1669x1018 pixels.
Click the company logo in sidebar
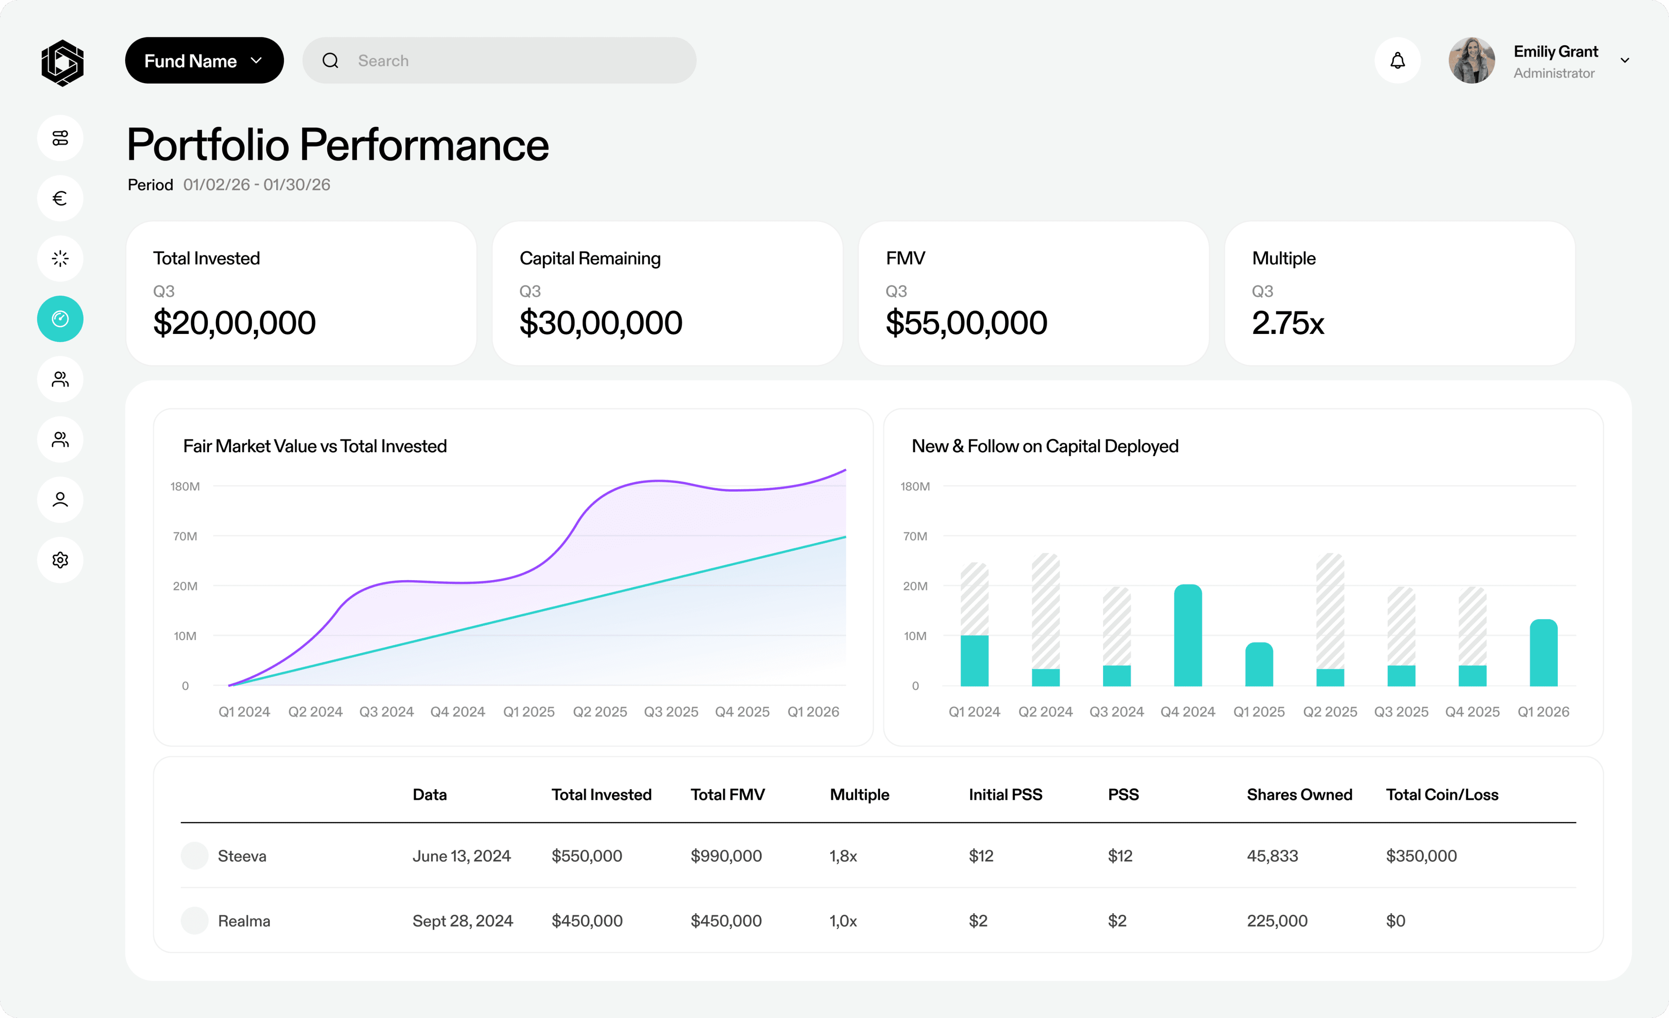[x=62, y=62]
